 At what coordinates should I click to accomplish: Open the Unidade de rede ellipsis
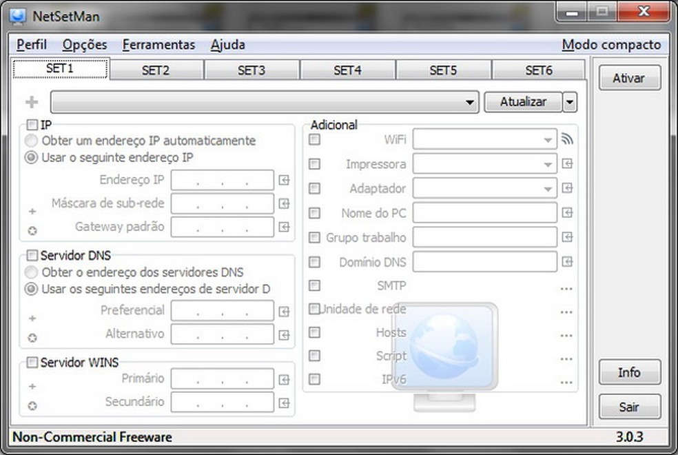tap(566, 312)
